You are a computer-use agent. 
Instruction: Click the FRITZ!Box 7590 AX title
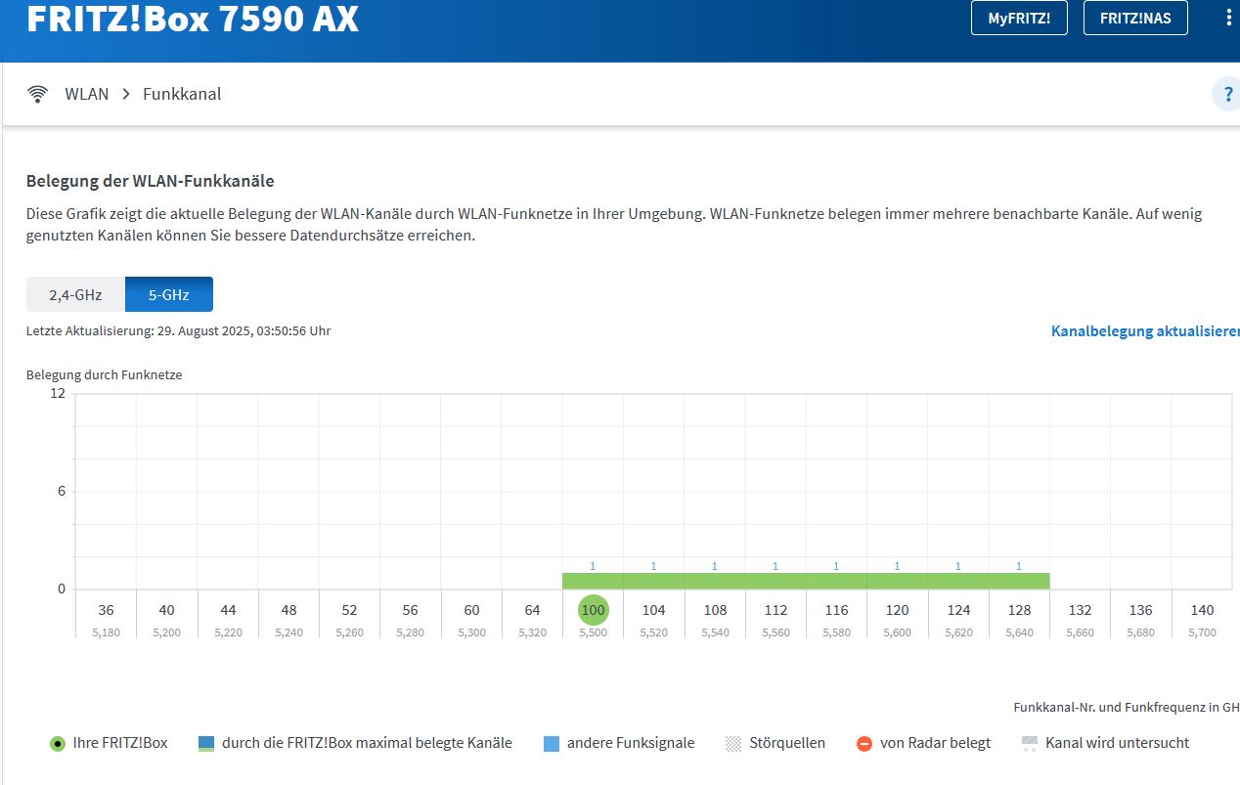[193, 18]
